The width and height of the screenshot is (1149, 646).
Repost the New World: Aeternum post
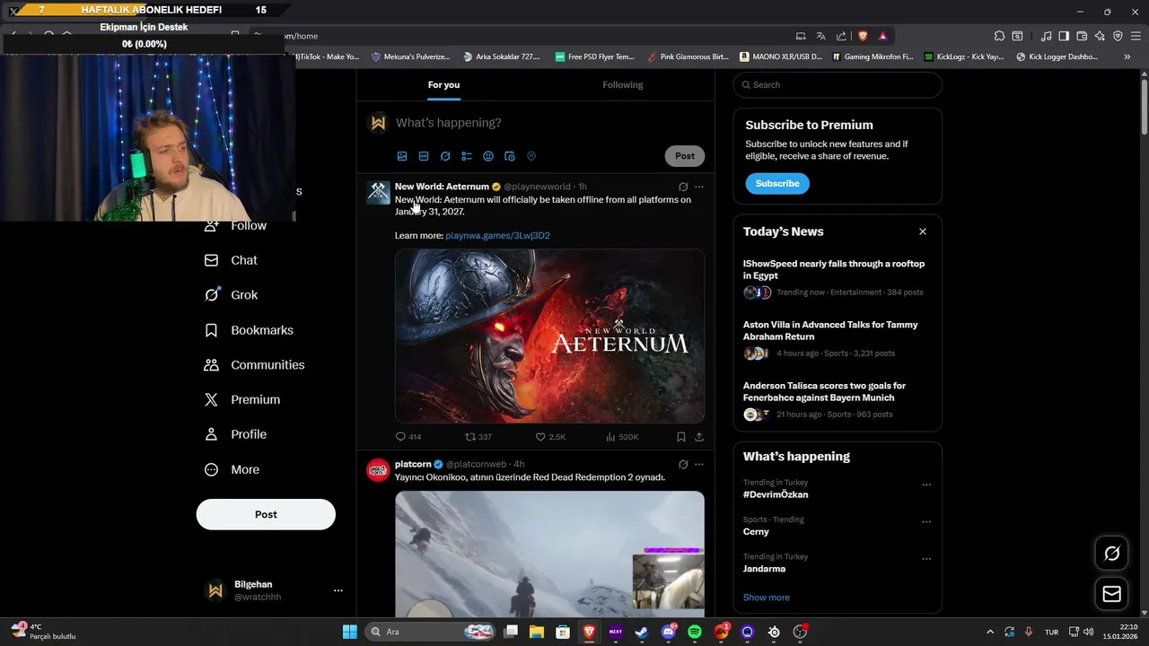(x=478, y=437)
